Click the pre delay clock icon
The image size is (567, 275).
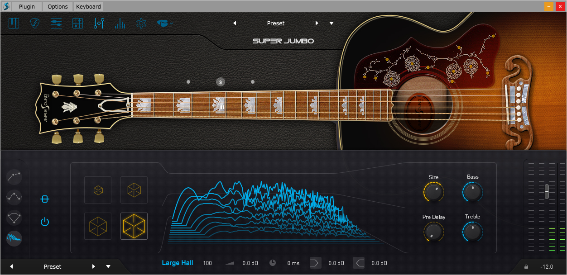tap(273, 263)
